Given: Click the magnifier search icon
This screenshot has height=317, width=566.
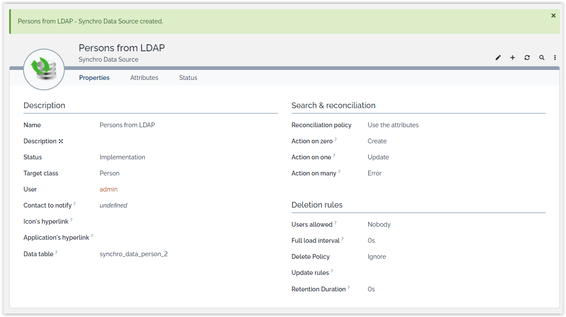Looking at the screenshot, I should [x=542, y=58].
